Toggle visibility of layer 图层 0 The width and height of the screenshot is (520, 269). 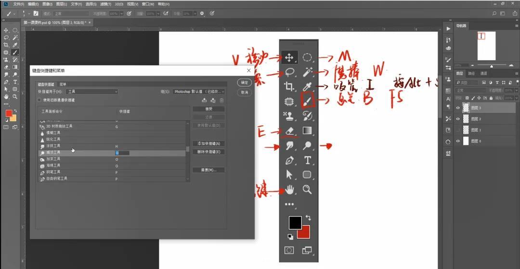(458, 141)
